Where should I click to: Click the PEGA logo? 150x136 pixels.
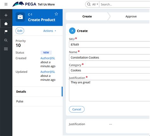click(24, 4)
